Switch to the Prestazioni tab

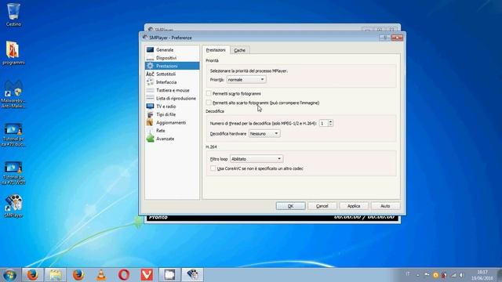[216, 50]
